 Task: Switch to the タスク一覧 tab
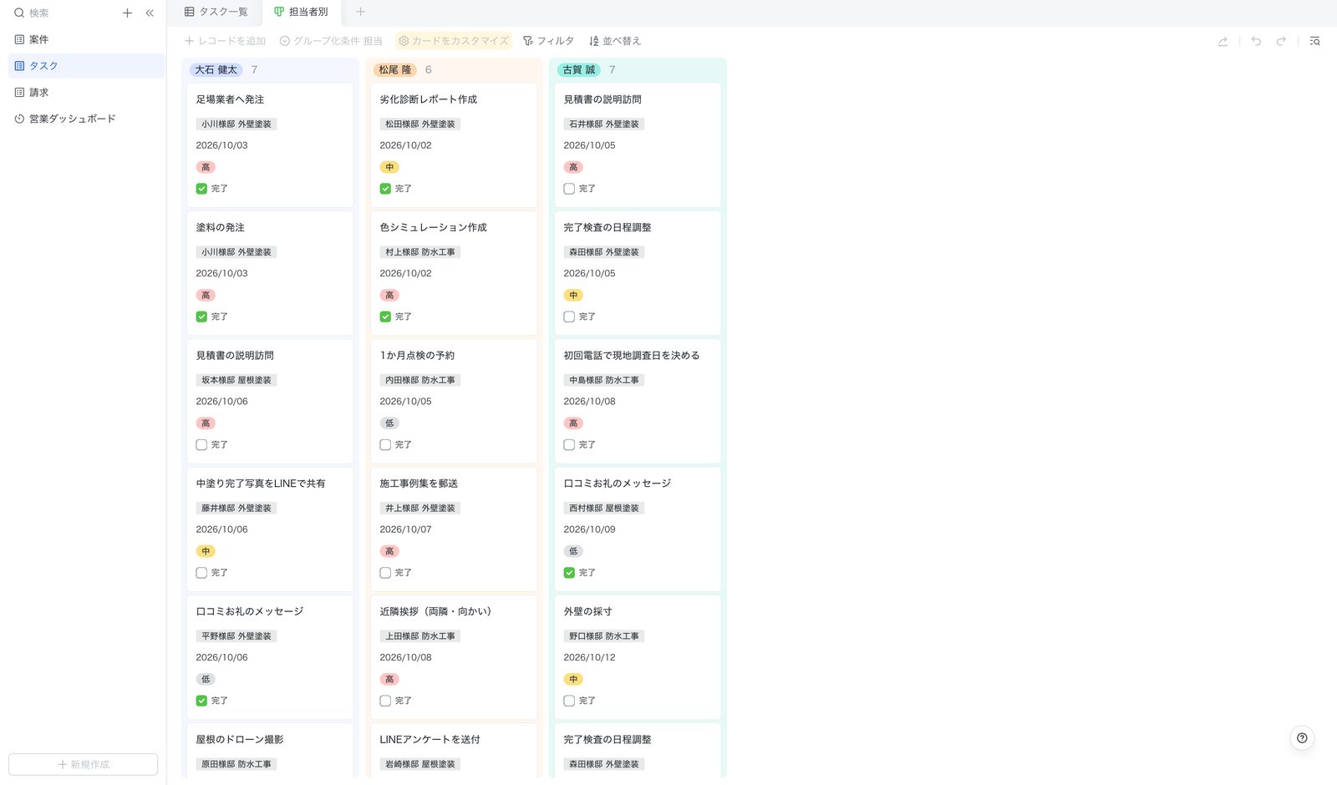pyautogui.click(x=216, y=12)
